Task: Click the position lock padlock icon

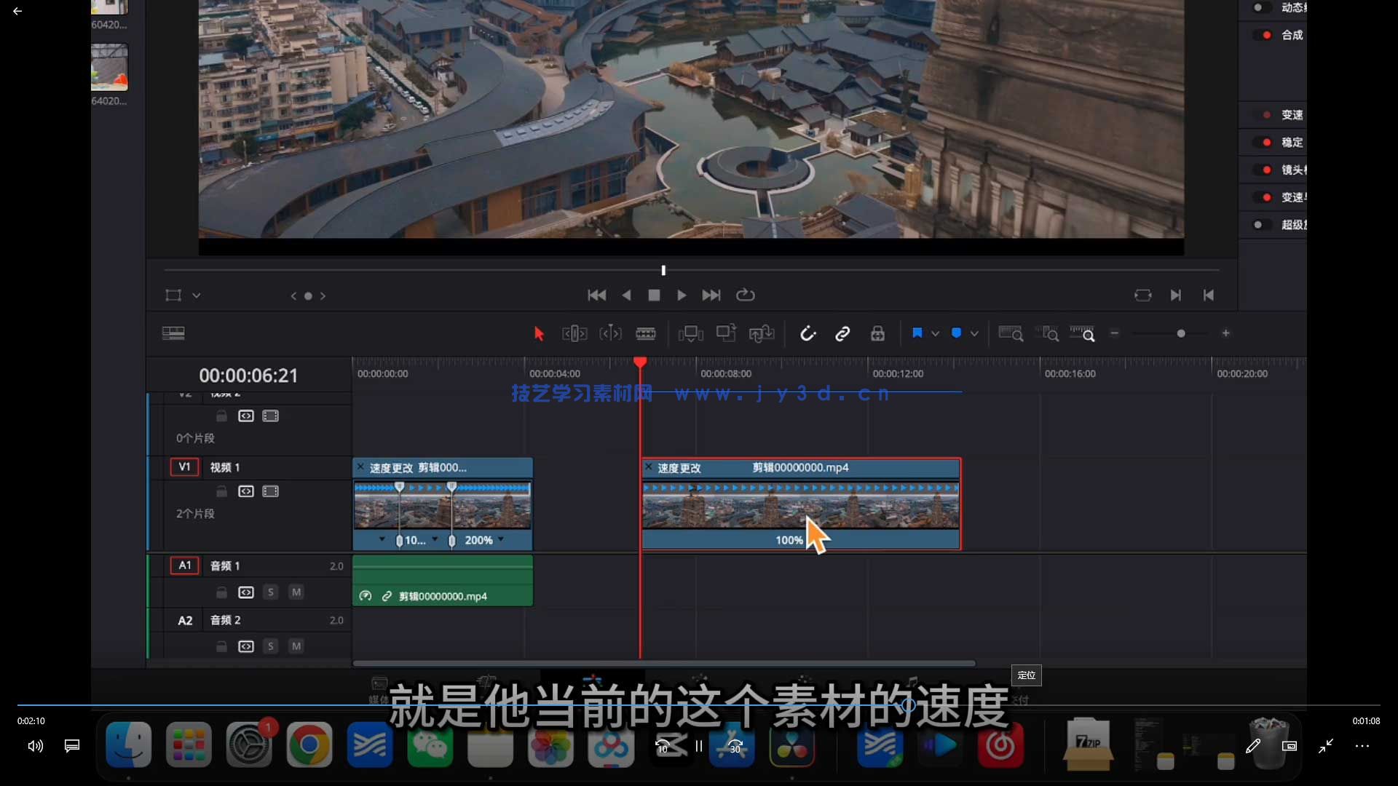Action: [x=877, y=333]
